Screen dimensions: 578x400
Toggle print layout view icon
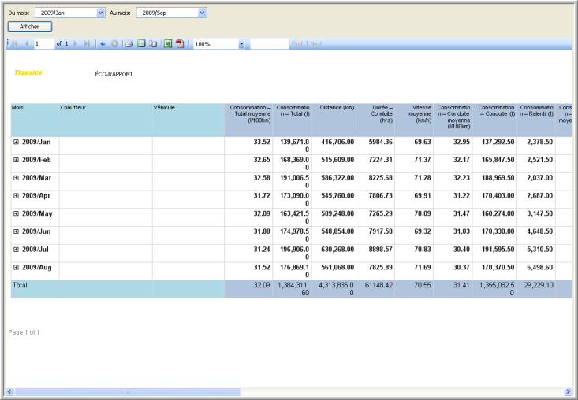[140, 44]
